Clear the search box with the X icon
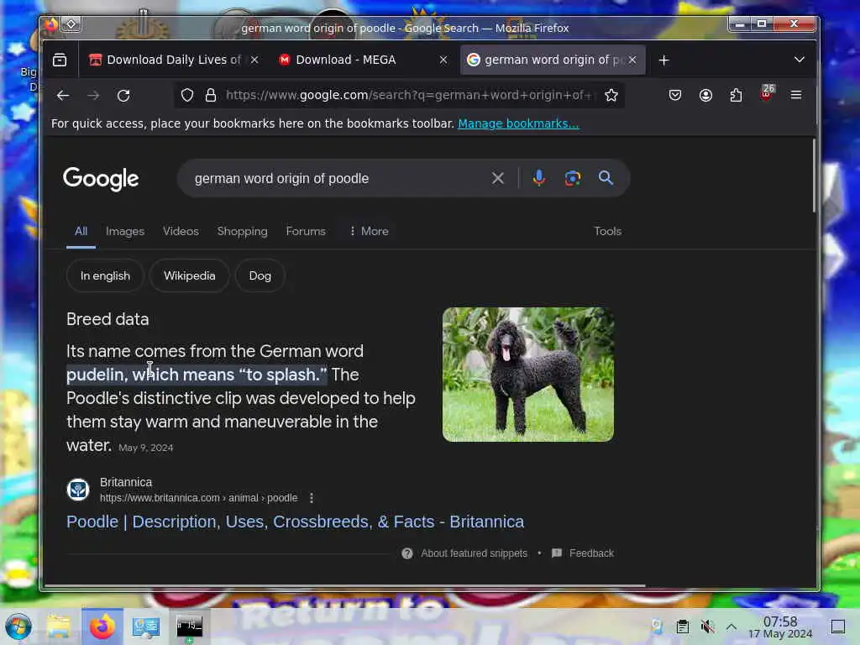The height and width of the screenshot is (645, 860). coord(497,178)
